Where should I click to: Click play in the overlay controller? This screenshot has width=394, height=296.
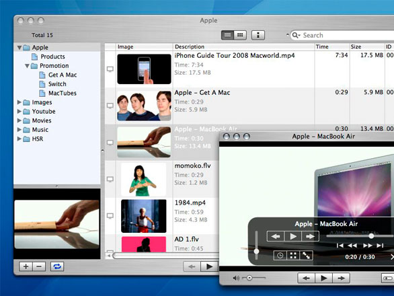pos(293,236)
